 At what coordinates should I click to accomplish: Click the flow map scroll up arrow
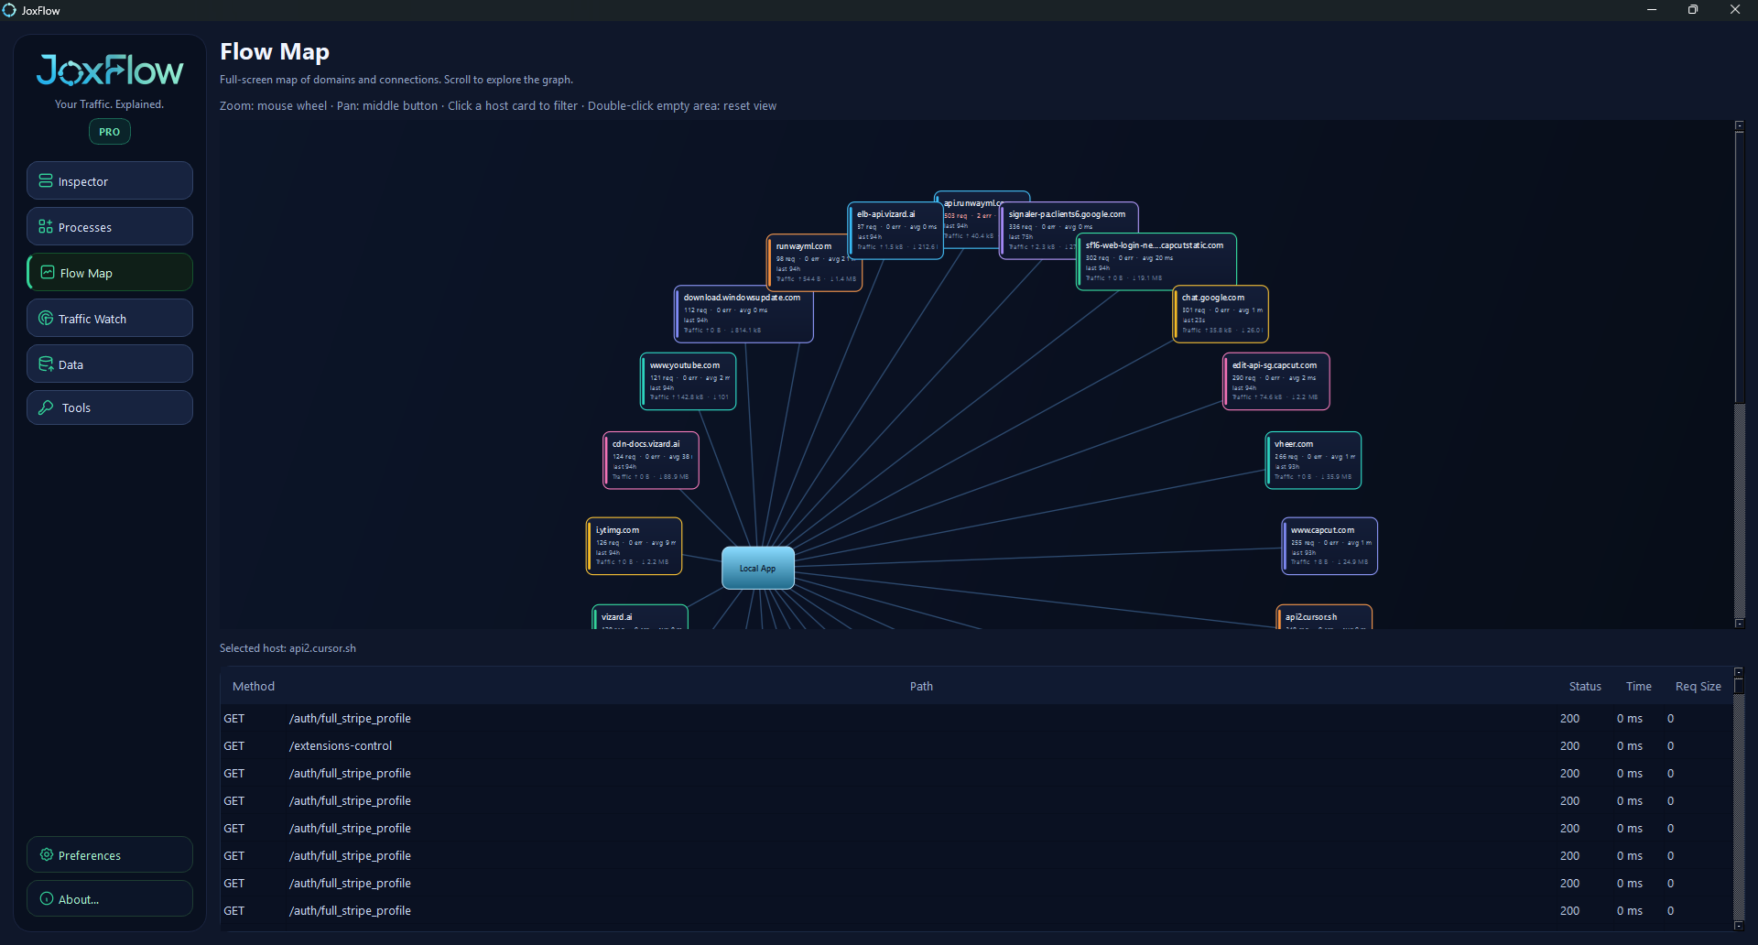[1740, 125]
